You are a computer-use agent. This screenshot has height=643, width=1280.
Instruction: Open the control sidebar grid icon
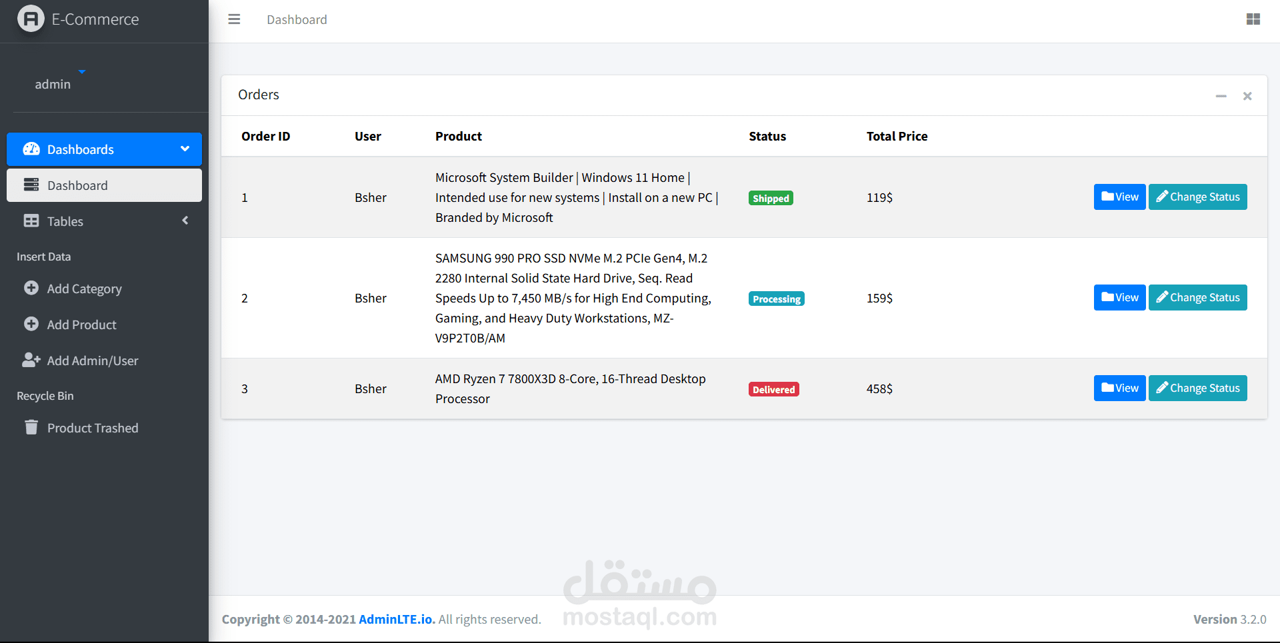(x=1253, y=19)
